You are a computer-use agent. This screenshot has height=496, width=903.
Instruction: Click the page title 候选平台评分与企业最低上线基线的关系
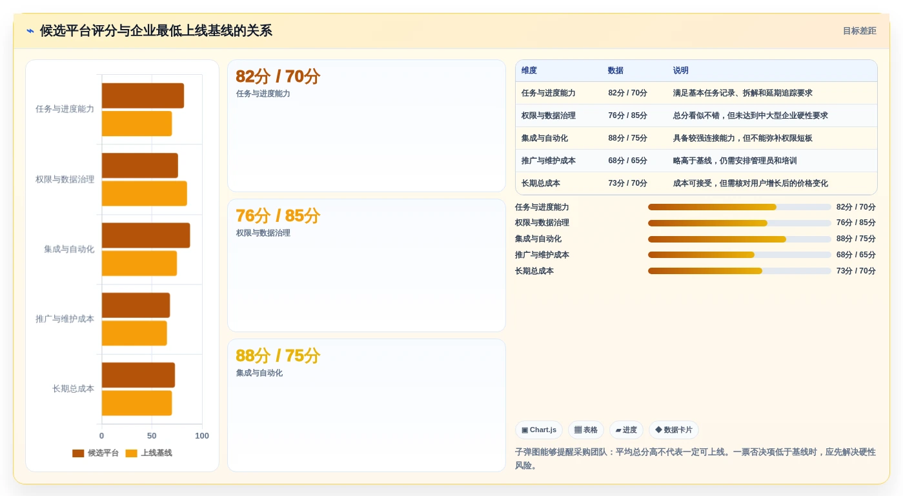(x=156, y=31)
